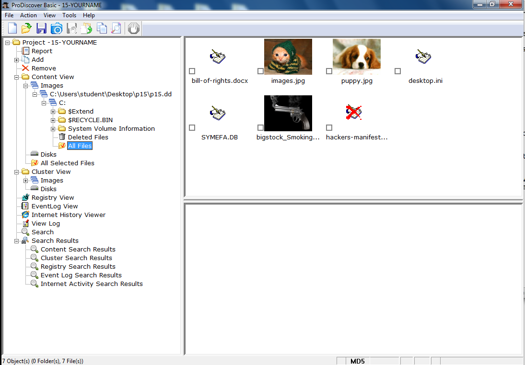Click the greyed-out disk gear toolbar icon
The image size is (525, 365).
point(71,28)
